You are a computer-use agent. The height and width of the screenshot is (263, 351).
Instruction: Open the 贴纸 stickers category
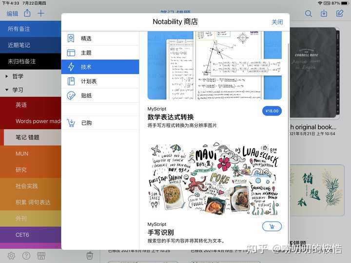[x=100, y=95]
